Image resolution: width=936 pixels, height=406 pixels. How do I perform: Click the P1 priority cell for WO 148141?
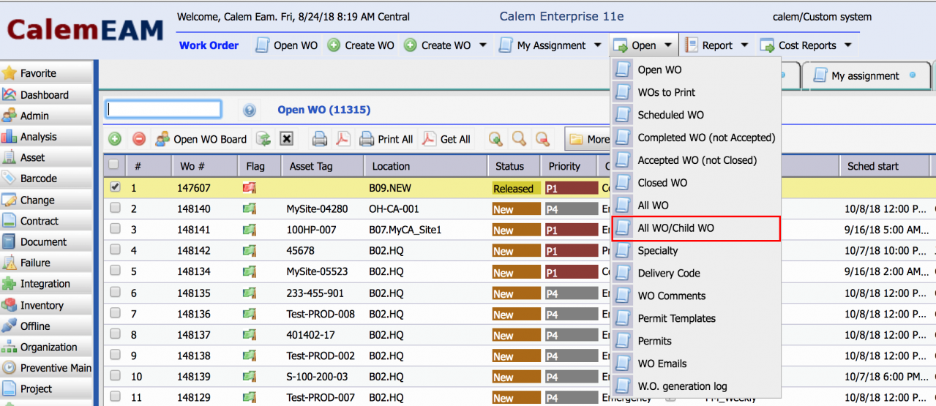click(572, 230)
